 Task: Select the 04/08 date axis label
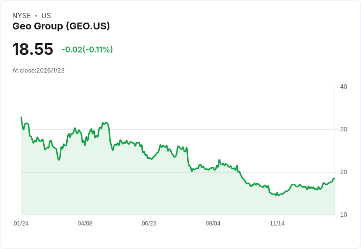[85, 224]
